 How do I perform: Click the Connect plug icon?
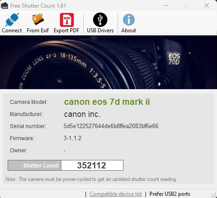12,20
